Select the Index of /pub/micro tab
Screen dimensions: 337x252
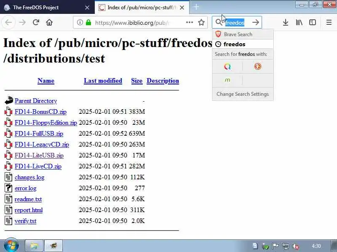[x=142, y=8]
